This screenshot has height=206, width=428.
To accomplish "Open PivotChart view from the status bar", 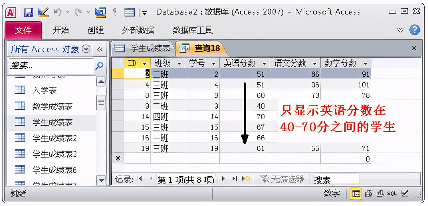I will (x=380, y=194).
